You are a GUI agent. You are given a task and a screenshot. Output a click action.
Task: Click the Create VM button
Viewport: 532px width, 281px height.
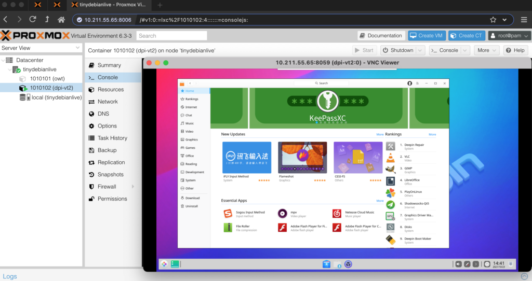coord(427,36)
